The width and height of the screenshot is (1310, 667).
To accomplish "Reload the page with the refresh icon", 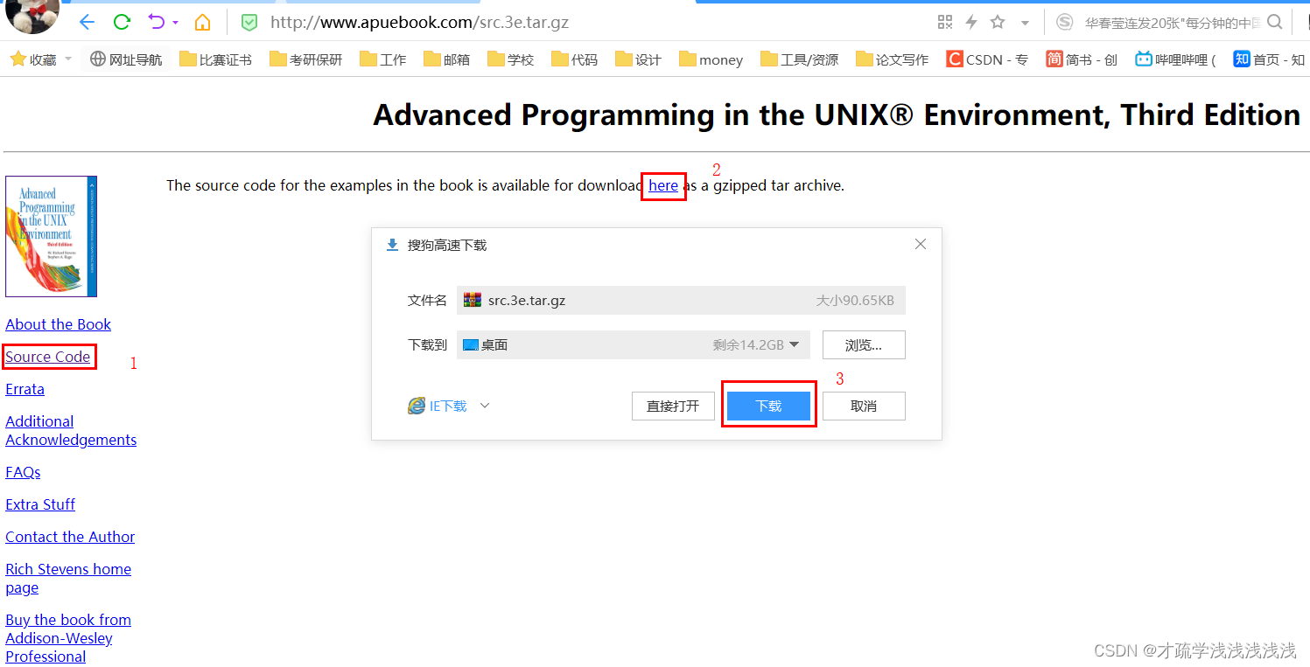I will tap(122, 22).
